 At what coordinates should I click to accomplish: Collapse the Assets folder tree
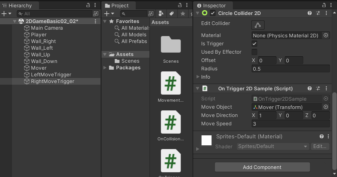pos(105,54)
